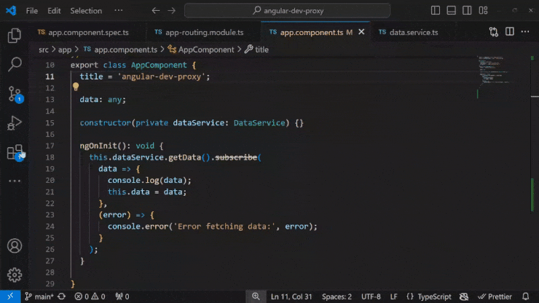The width and height of the screenshot is (539, 303).
Task: Open the Manage gear menu
Action: coord(14,275)
